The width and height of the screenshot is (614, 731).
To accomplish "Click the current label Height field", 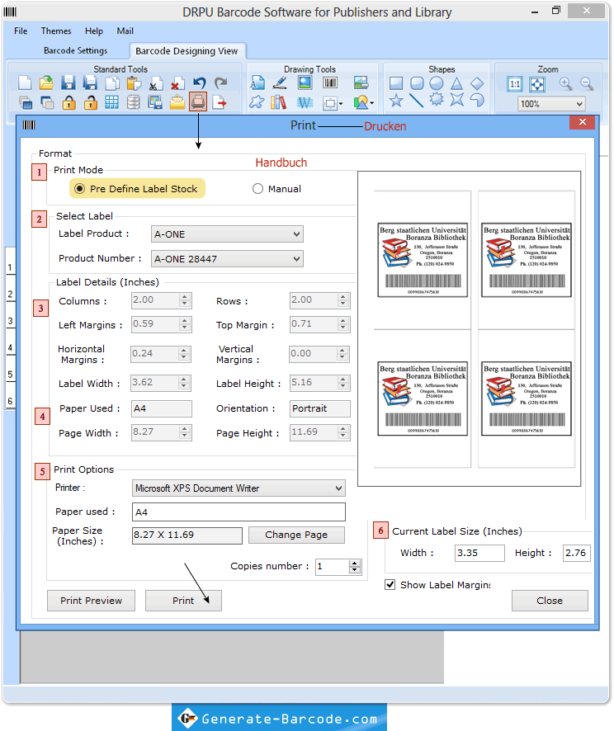I will pos(577,553).
